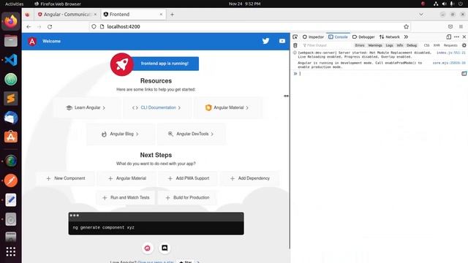Open Learn Angular resource card
Image resolution: width=468 pixels, height=263 pixels.
(87, 107)
